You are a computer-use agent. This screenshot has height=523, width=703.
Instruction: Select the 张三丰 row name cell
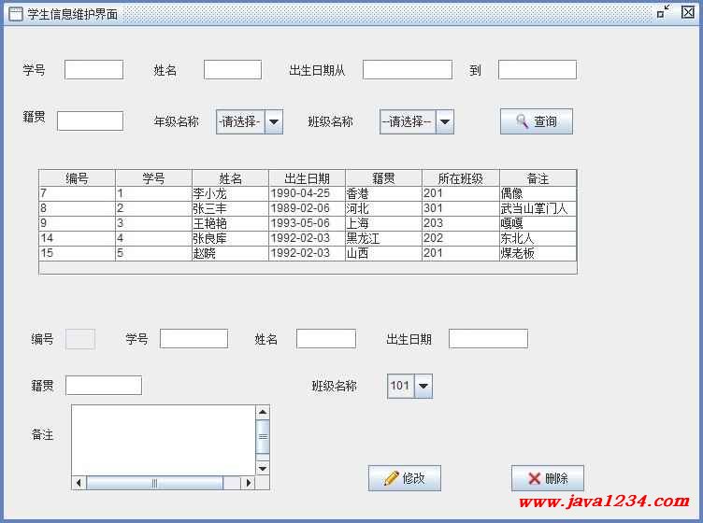[x=231, y=208]
